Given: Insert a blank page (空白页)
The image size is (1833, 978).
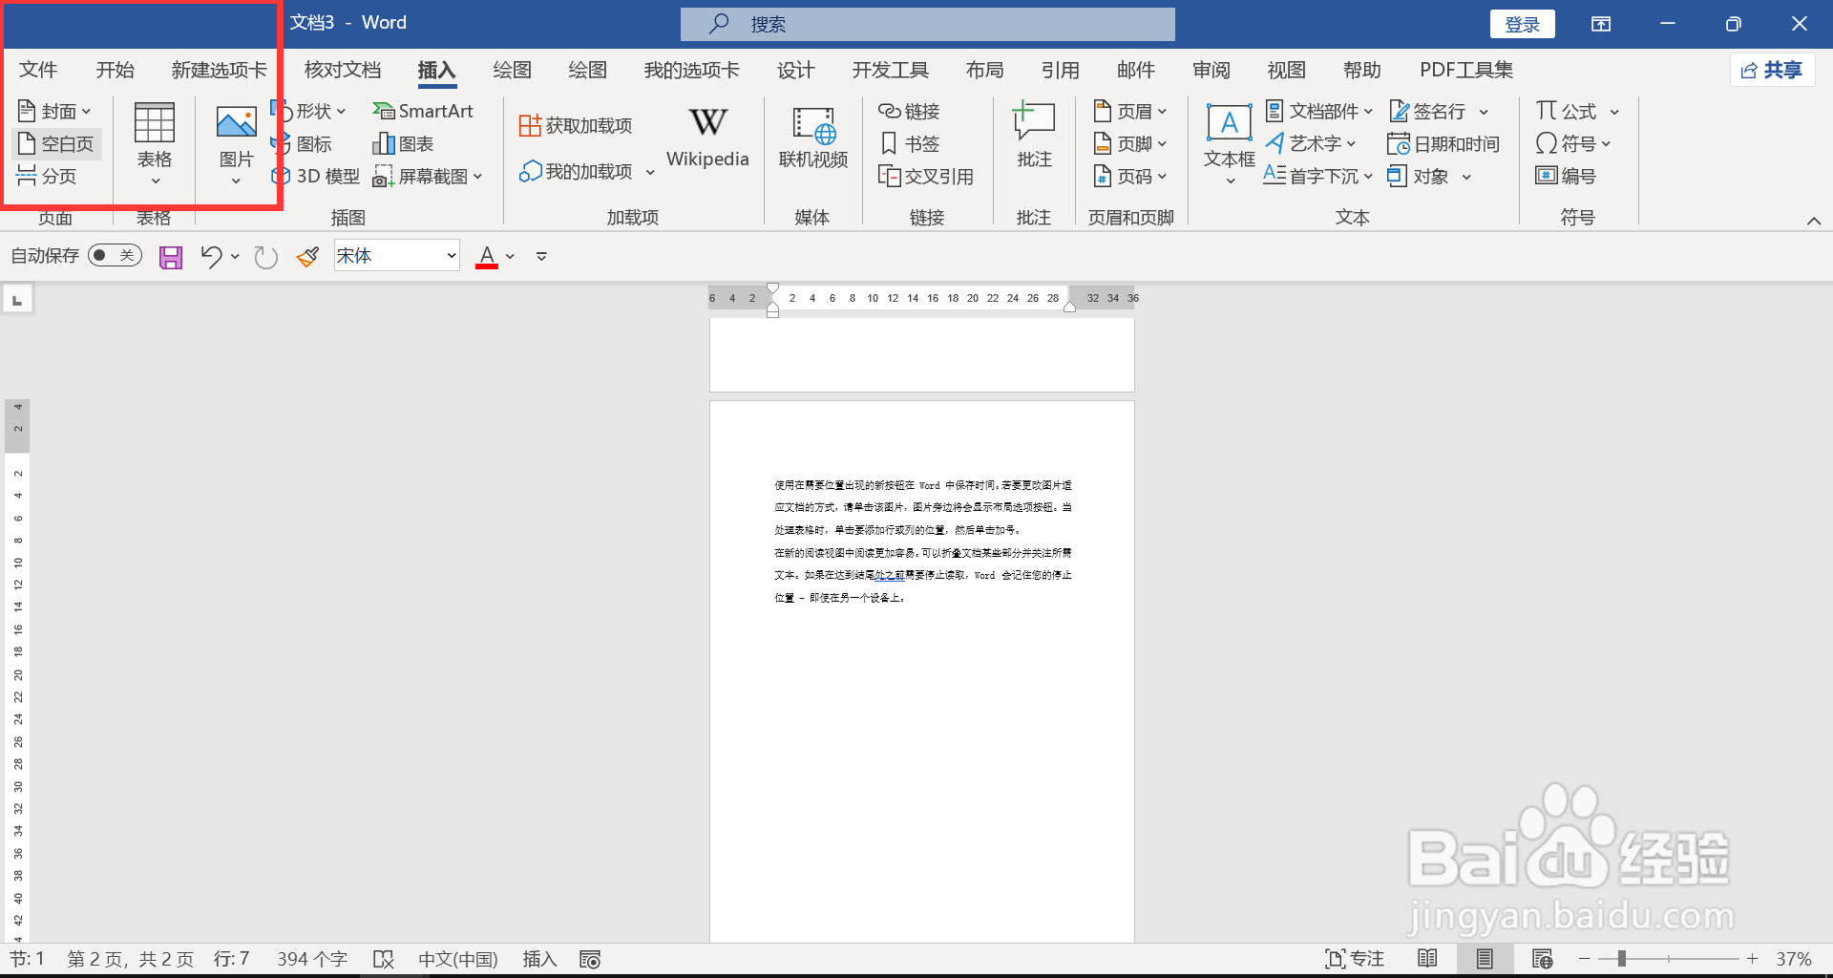Looking at the screenshot, I should (x=56, y=144).
